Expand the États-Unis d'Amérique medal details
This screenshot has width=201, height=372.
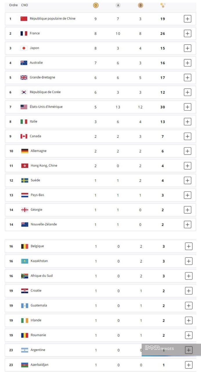[188, 107]
